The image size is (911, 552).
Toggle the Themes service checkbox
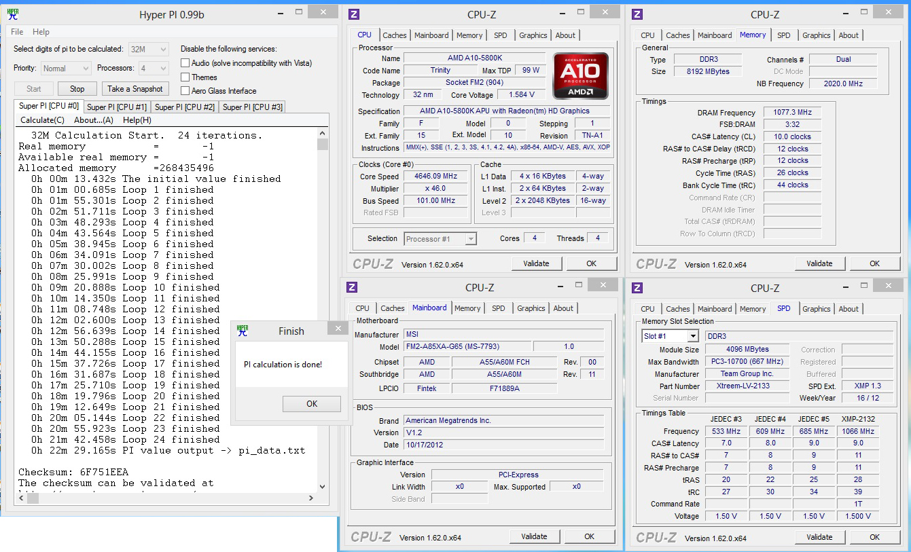185,77
